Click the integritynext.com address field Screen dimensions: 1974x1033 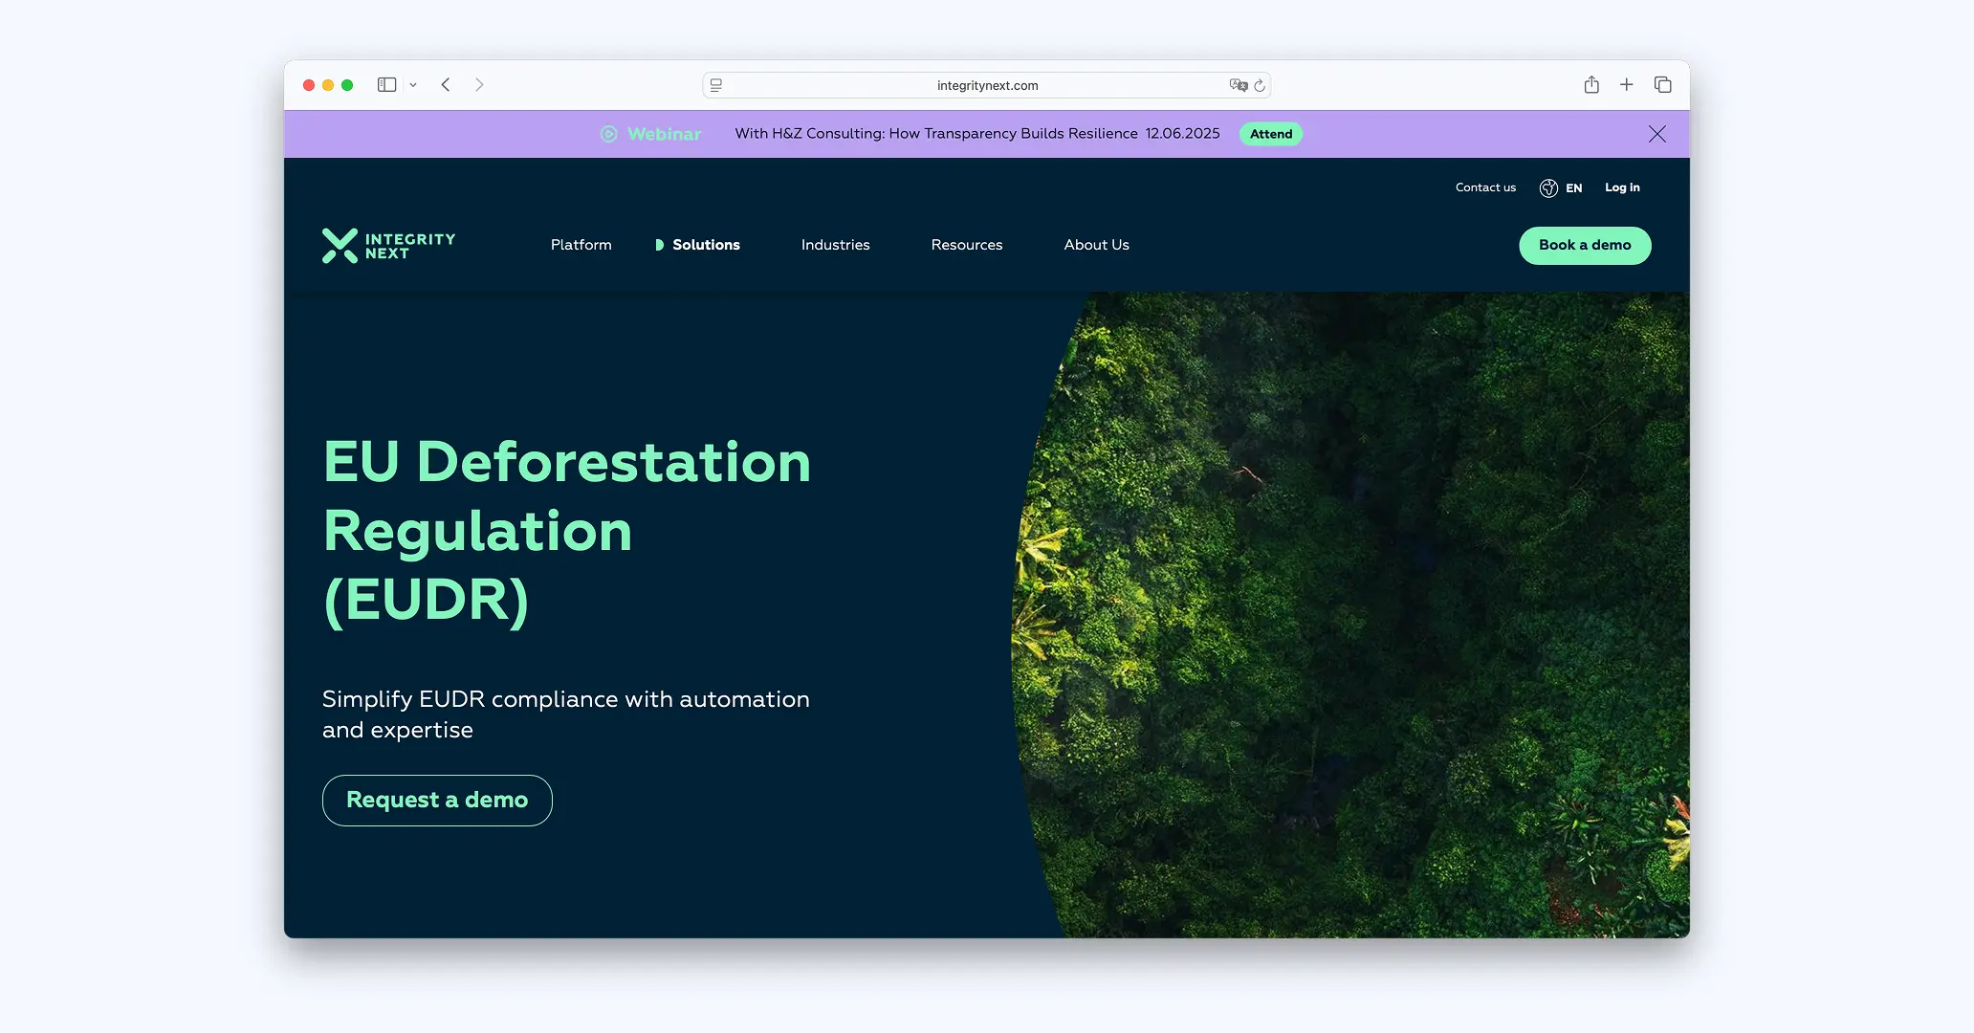point(987,85)
